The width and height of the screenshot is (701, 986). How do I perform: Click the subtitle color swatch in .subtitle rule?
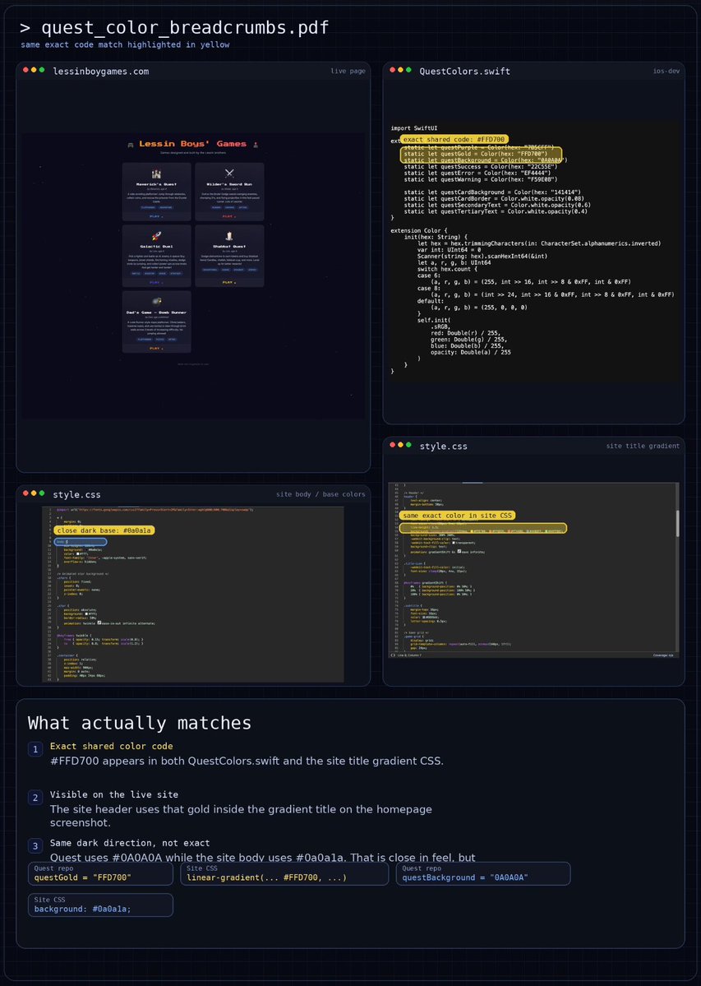tap(423, 617)
